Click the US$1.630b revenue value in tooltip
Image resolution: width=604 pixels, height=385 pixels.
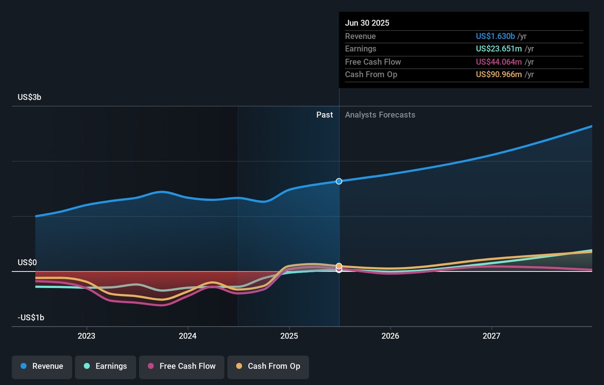(495, 36)
